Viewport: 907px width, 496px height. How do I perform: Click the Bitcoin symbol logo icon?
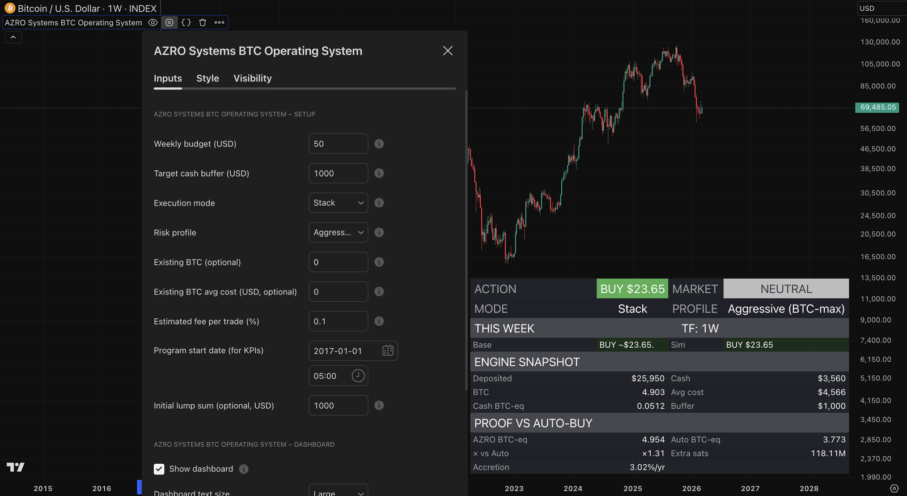click(x=10, y=8)
